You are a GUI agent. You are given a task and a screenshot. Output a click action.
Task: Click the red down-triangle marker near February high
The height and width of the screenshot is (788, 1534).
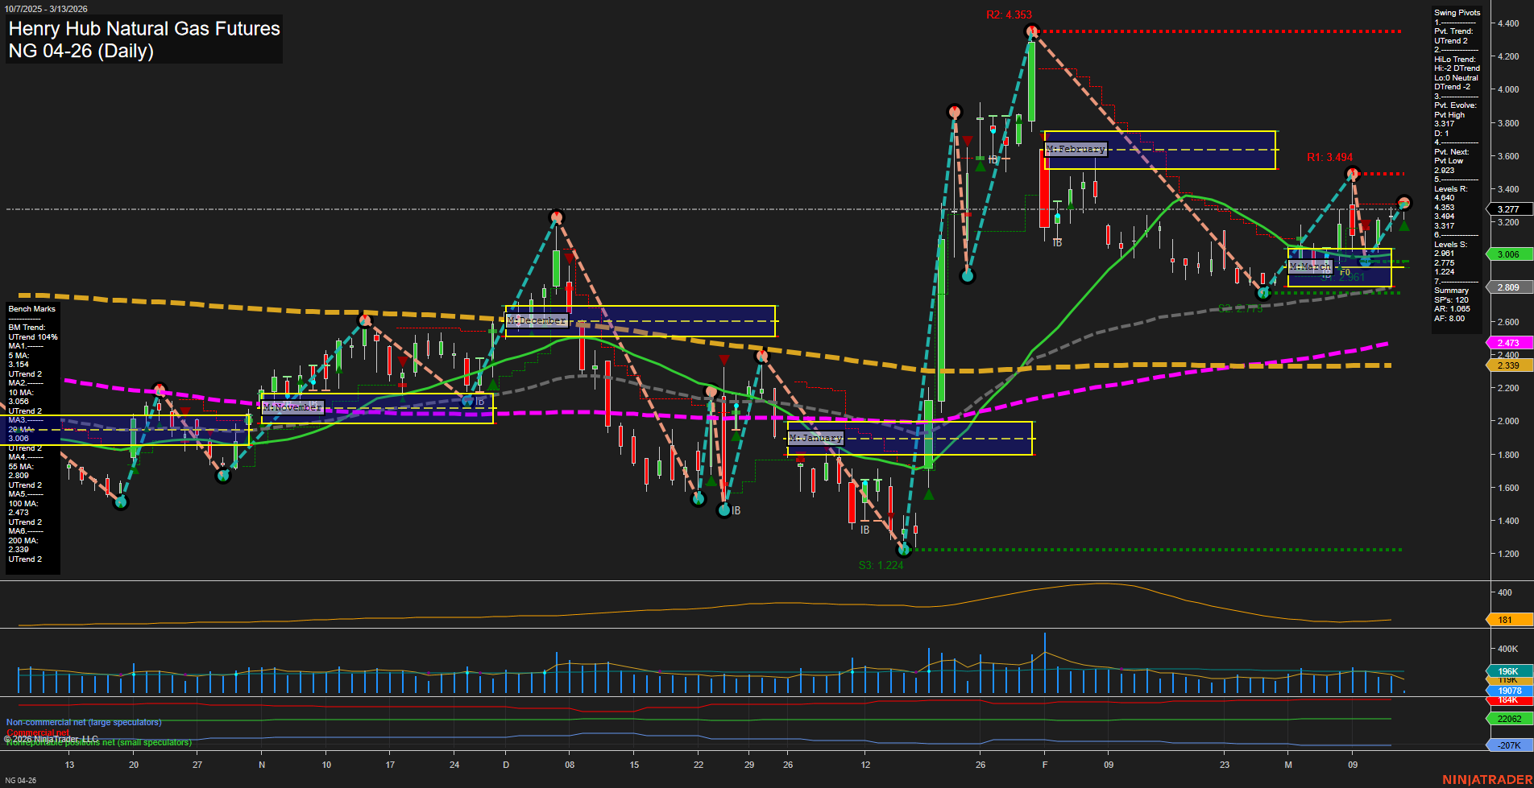(x=967, y=138)
